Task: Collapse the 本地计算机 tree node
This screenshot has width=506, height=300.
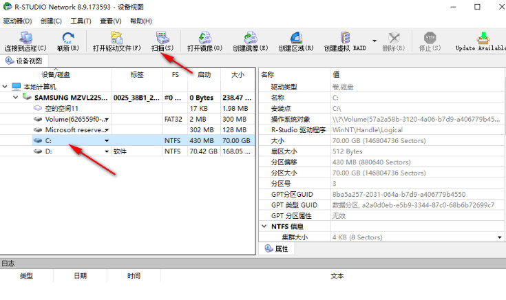Action: (5, 87)
